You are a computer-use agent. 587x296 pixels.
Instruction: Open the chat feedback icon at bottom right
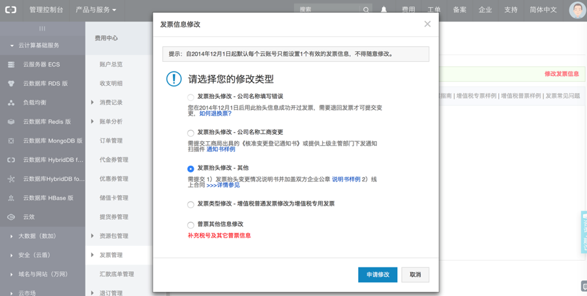(584, 286)
